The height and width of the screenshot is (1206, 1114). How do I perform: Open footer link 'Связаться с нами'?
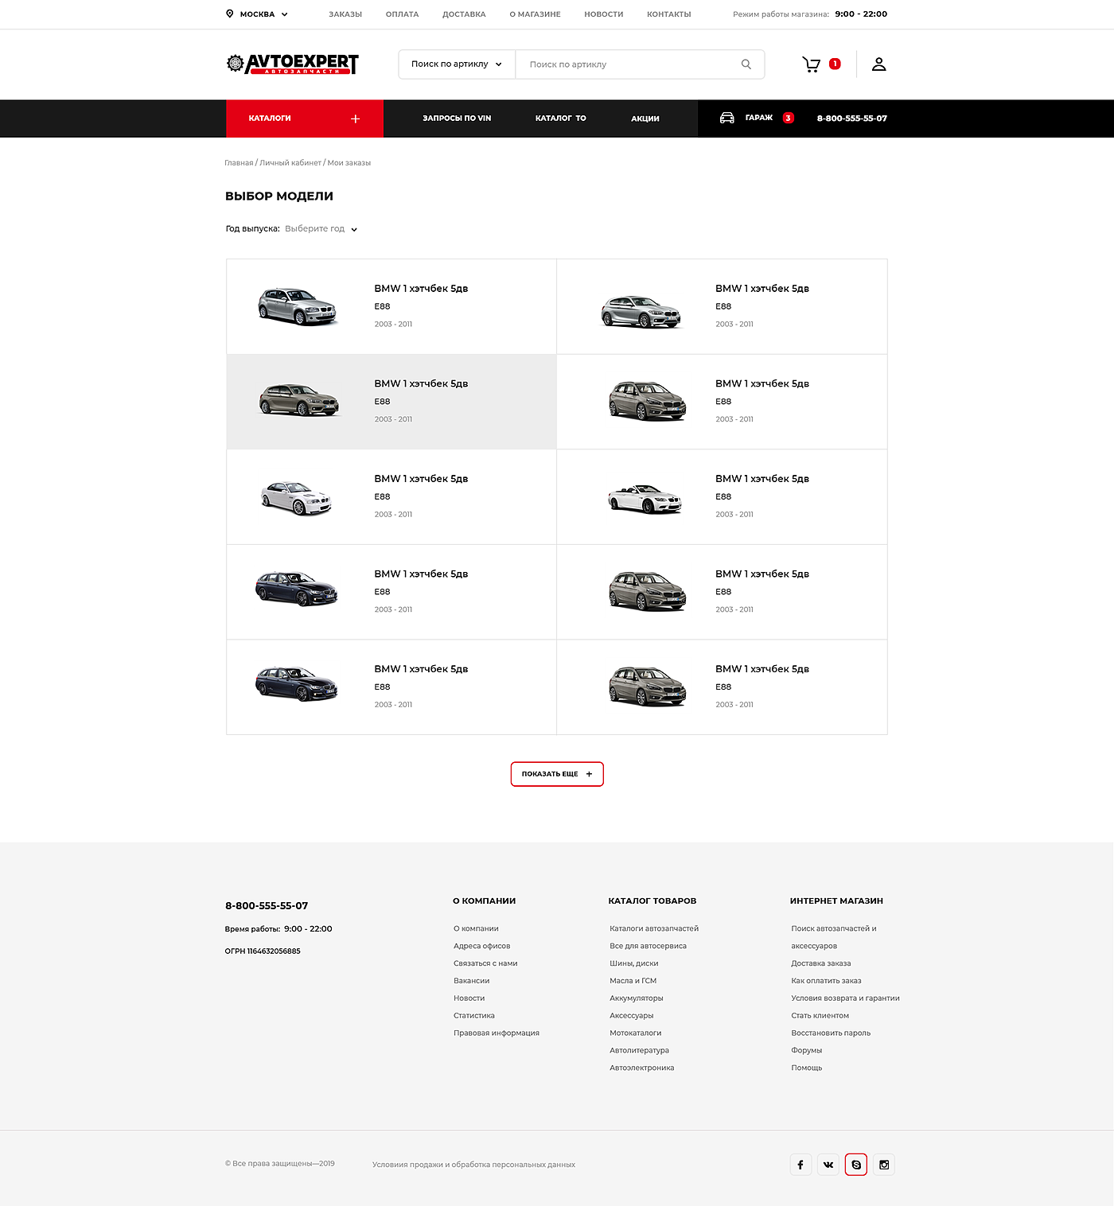[x=485, y=963]
